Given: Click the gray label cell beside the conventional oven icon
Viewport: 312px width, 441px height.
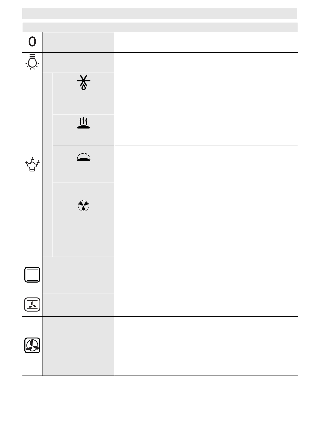Looking at the screenshot, I should [x=78, y=275].
